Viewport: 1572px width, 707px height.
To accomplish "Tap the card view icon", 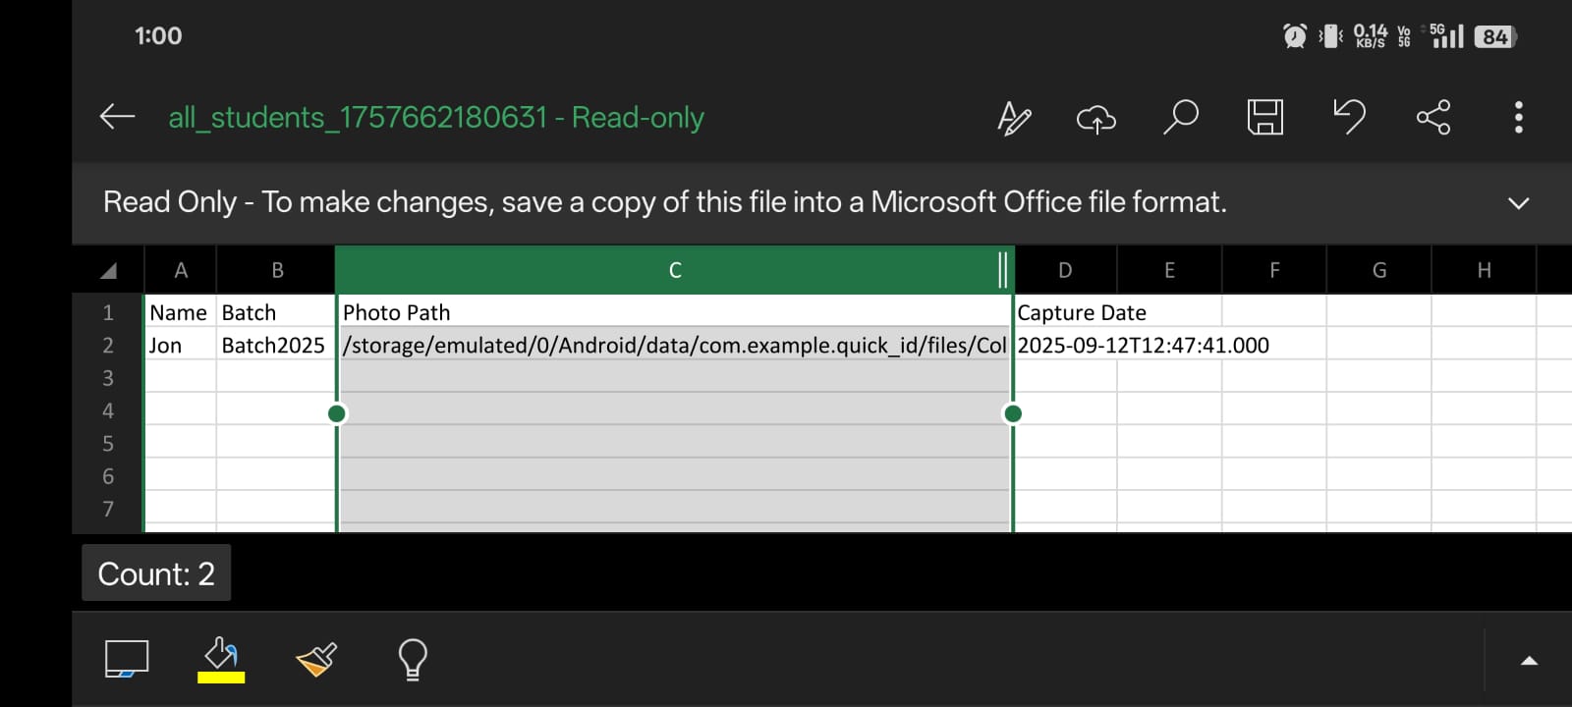I will 127,659.
